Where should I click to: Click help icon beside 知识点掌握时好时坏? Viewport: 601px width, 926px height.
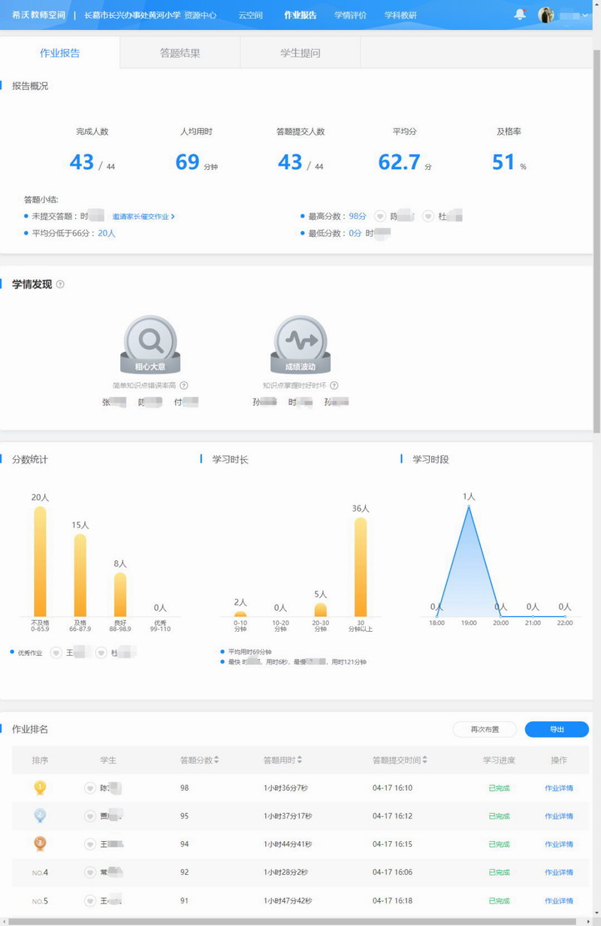coord(334,385)
